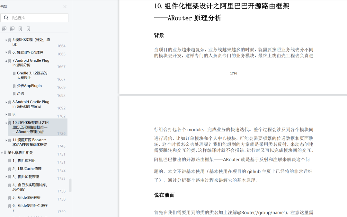Viewport: 347px width, 217px height.
Task: Open bookmark 6.项目组件化的理解
Action: pyautogui.click(x=28, y=52)
